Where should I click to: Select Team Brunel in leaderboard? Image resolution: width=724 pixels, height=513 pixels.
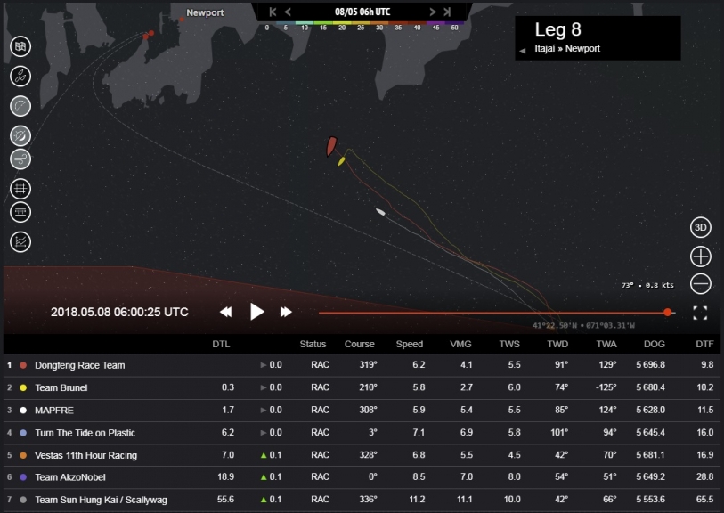[61, 387]
